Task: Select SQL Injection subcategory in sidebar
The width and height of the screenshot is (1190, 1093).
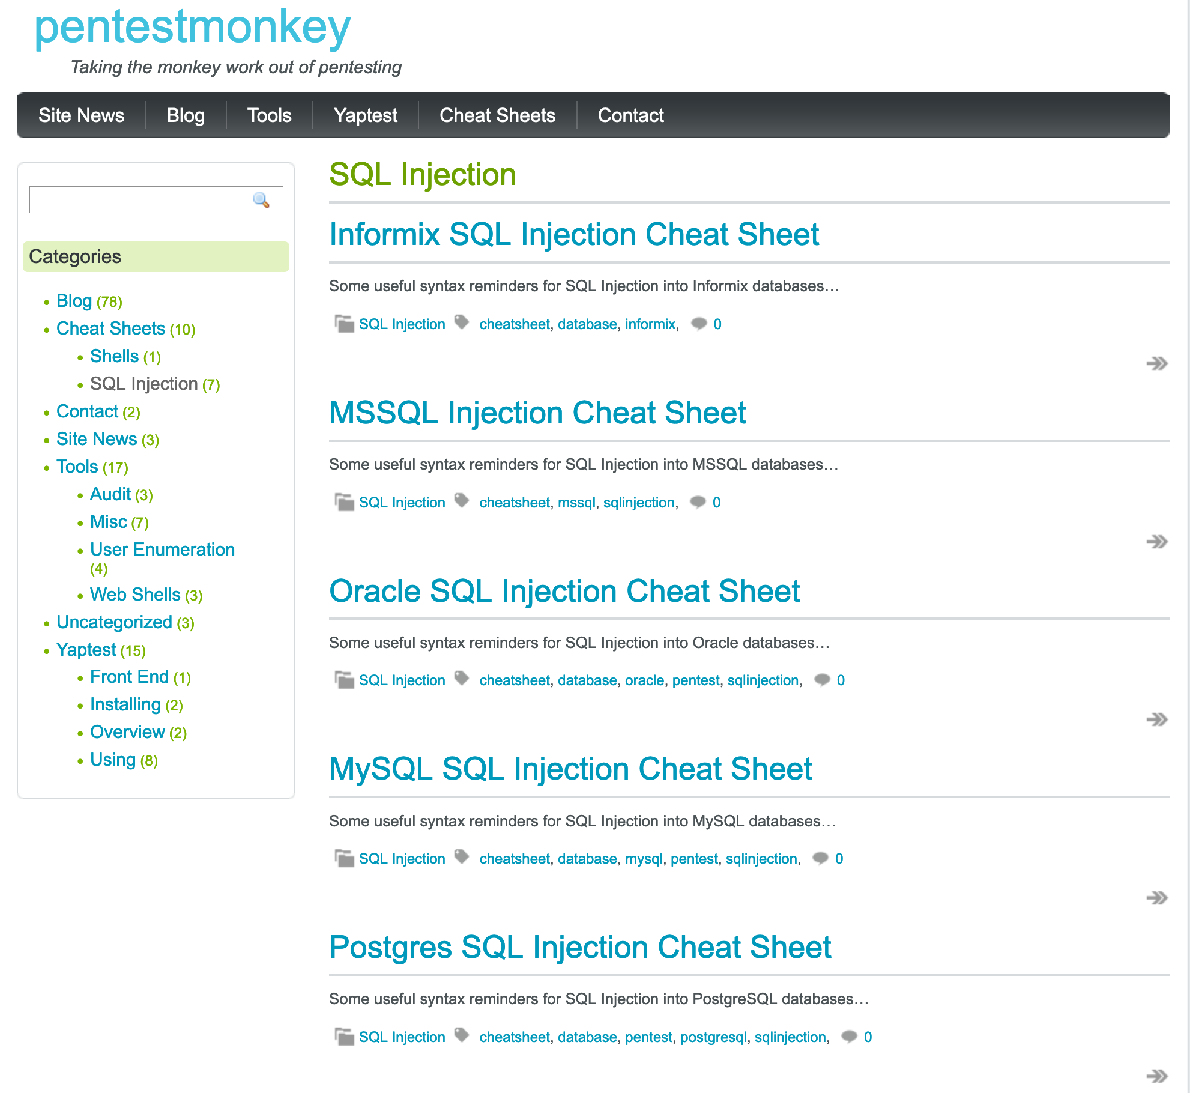Action: (x=144, y=384)
